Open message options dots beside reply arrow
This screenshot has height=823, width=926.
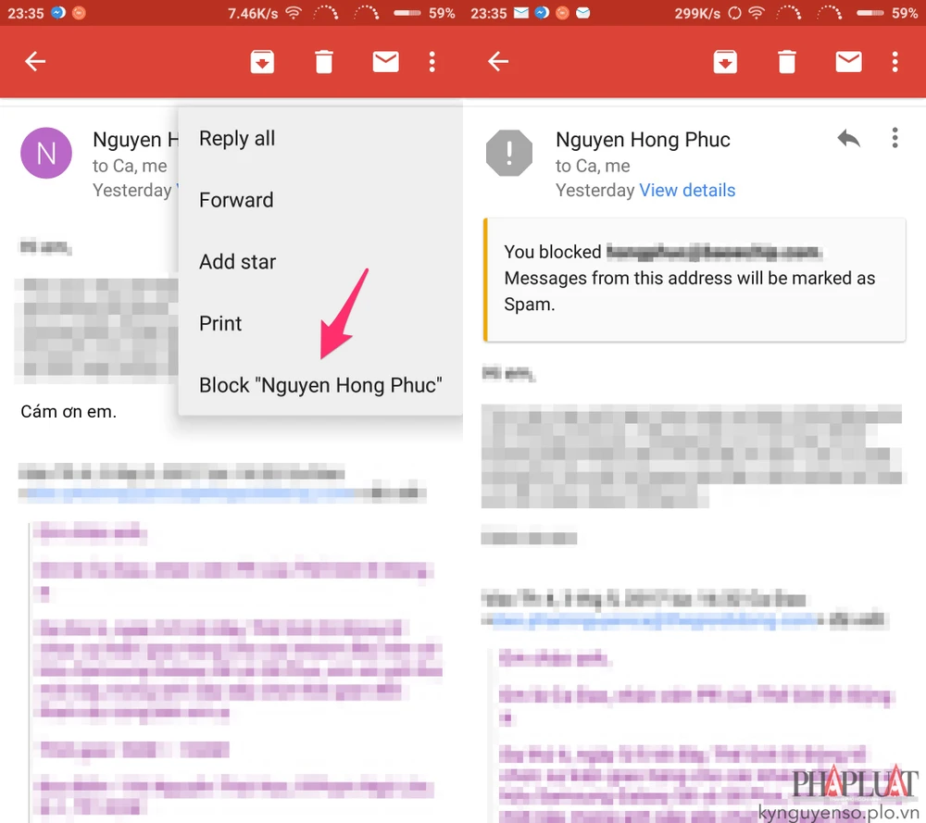[895, 139]
